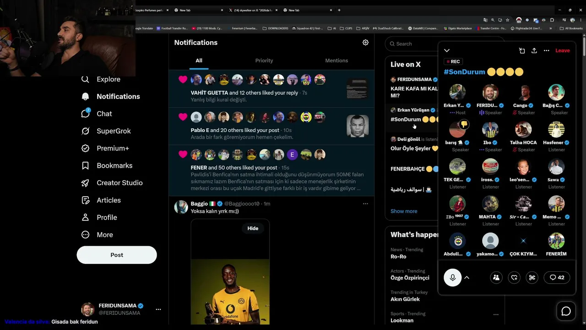This screenshot has height=330, width=586.
Task: Expand the More menu in sidebar
Action: (x=97, y=235)
